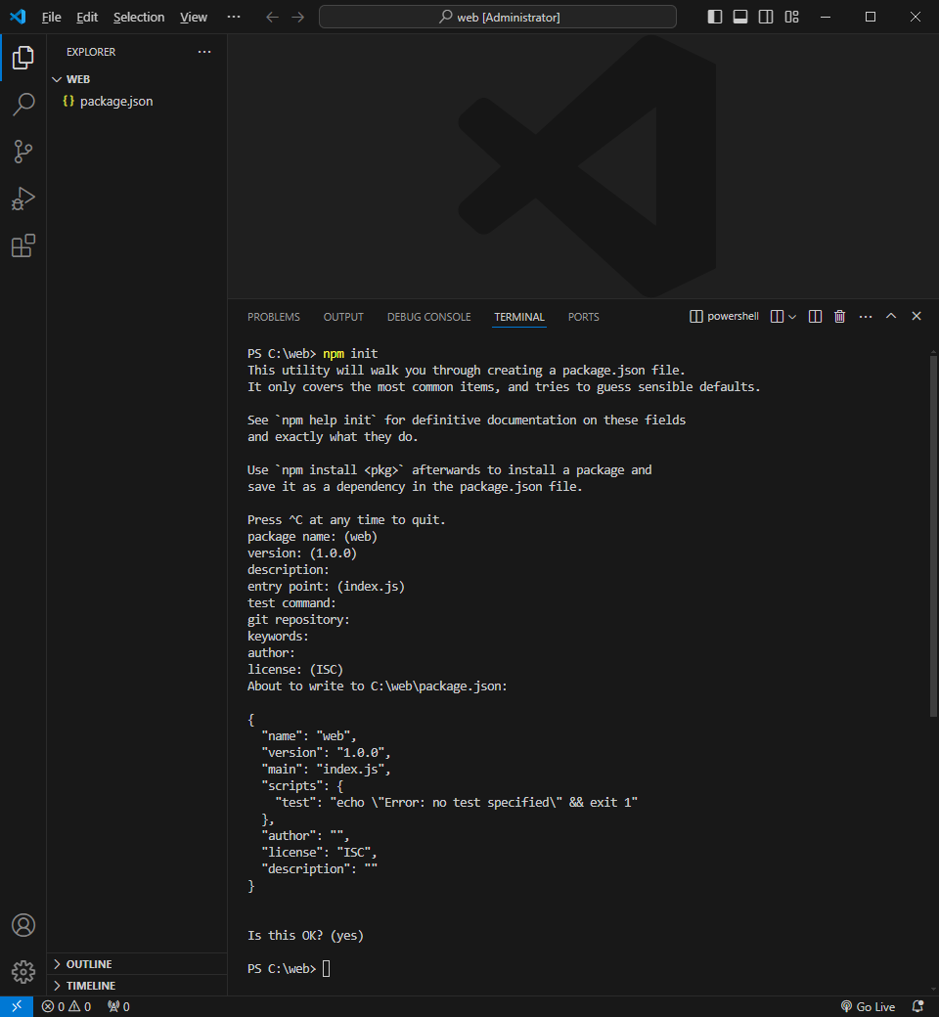Switch to the PROBLEMS tab

pyautogui.click(x=273, y=317)
